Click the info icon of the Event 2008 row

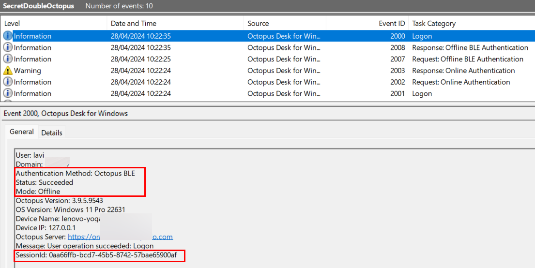[x=8, y=47]
